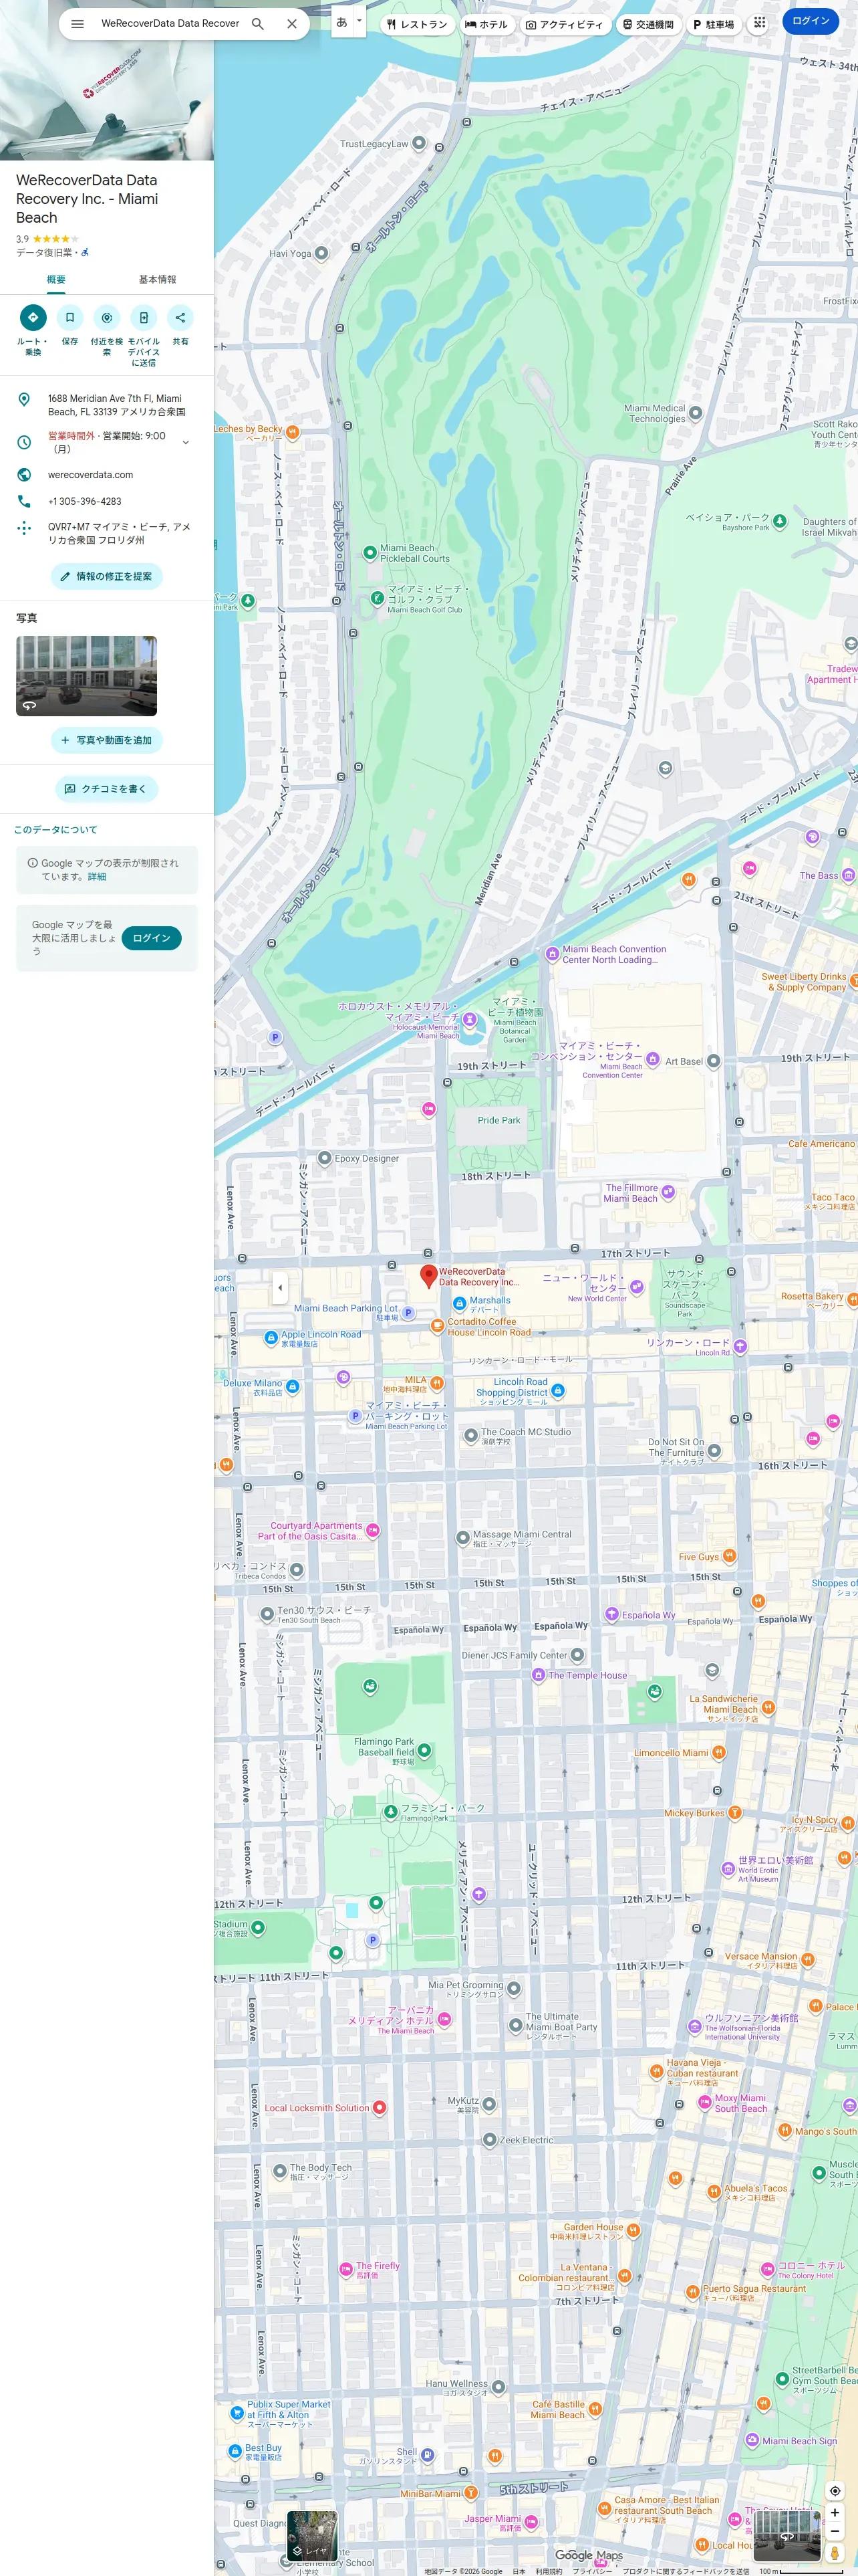The width and height of the screenshot is (858, 2576).
Task: Select the Art Basel map marker
Action: coord(713,1061)
